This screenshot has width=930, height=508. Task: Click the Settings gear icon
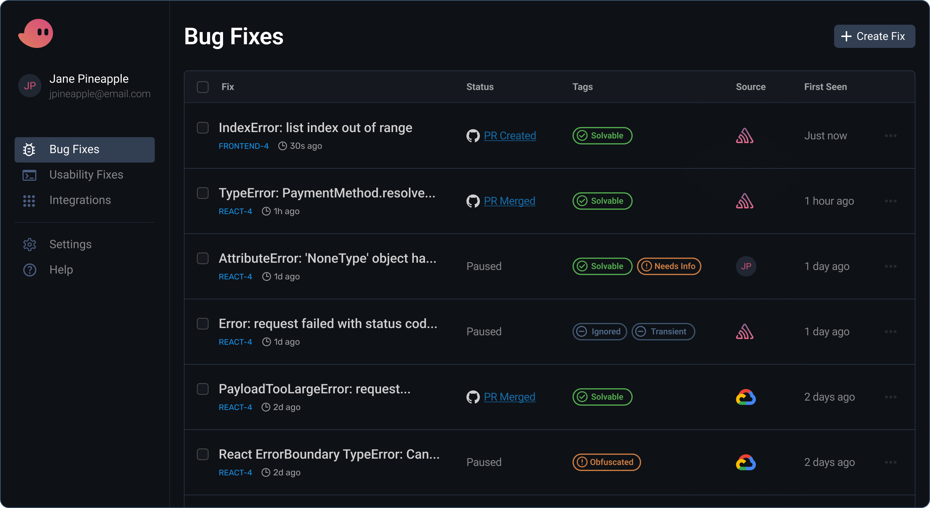29,245
